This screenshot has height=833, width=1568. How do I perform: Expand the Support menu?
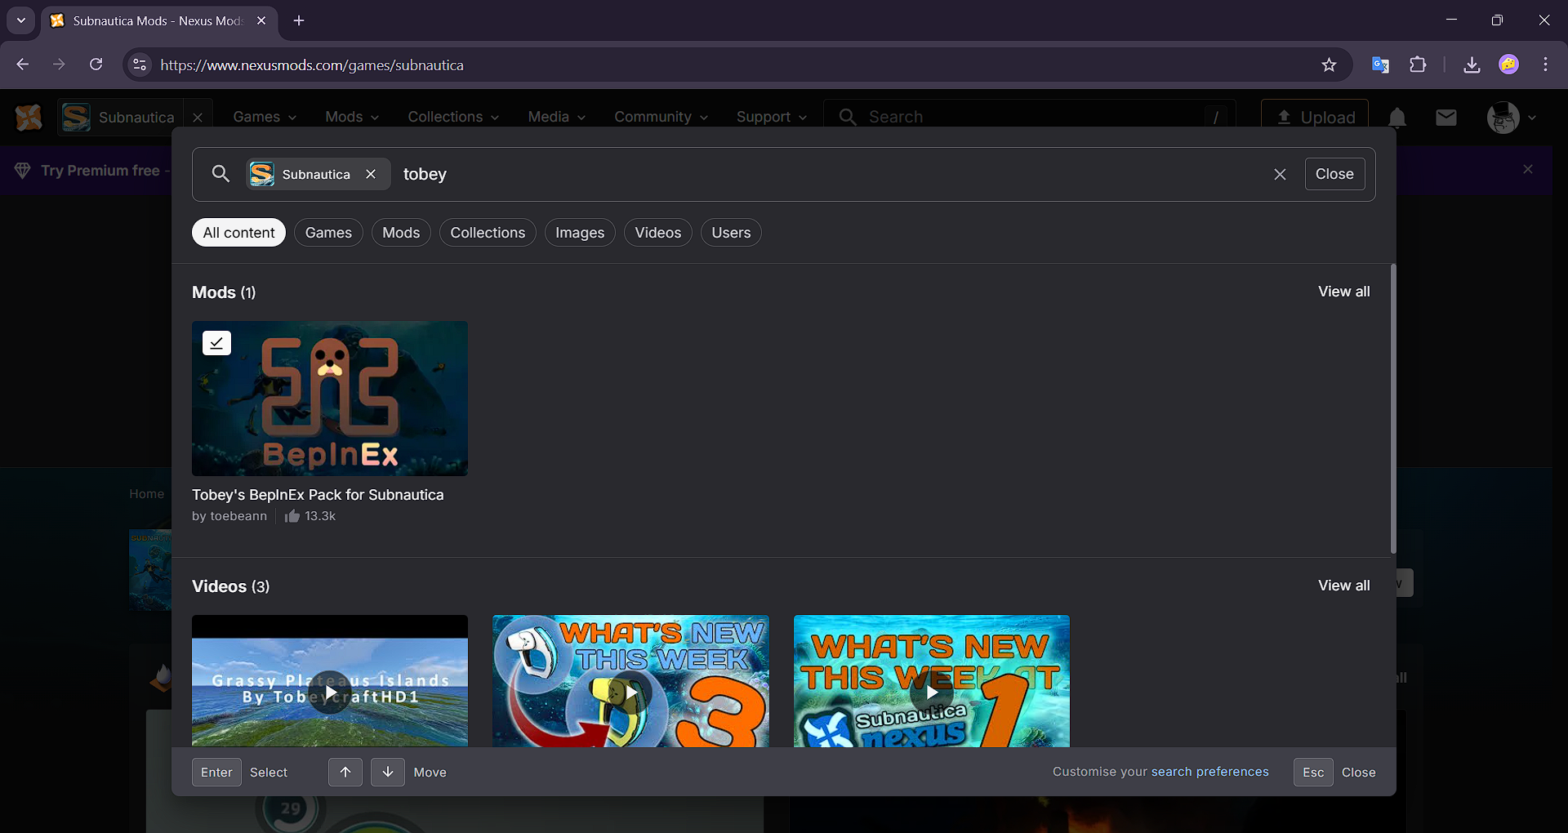click(x=772, y=117)
